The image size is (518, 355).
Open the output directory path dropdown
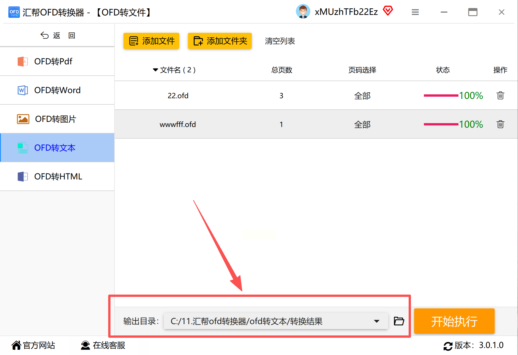376,321
